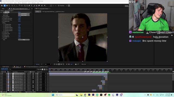Select the Brush tool
174x97 pixels.
(35, 6)
